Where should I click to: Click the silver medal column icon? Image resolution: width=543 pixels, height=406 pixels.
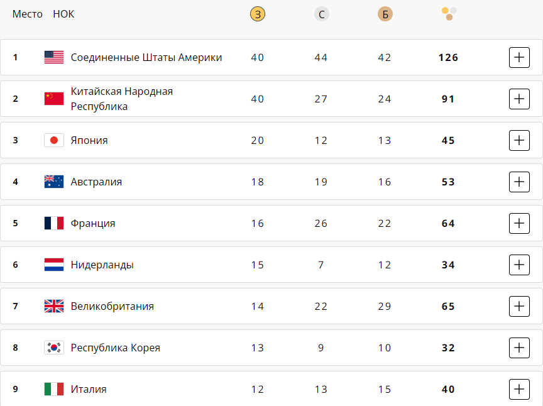(322, 14)
